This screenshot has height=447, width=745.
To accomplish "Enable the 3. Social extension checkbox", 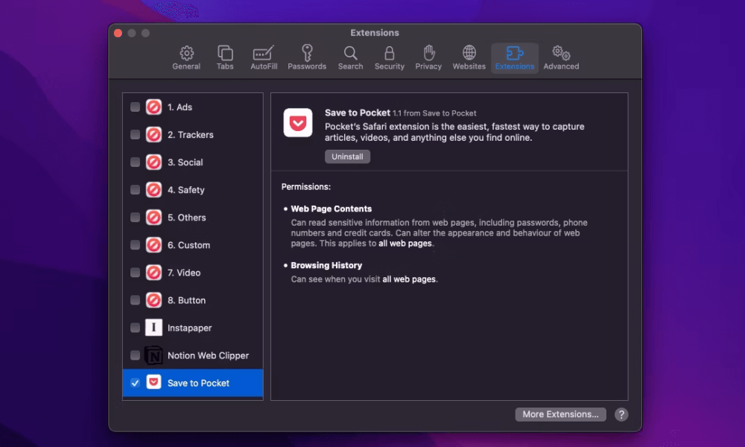I will click(x=135, y=162).
